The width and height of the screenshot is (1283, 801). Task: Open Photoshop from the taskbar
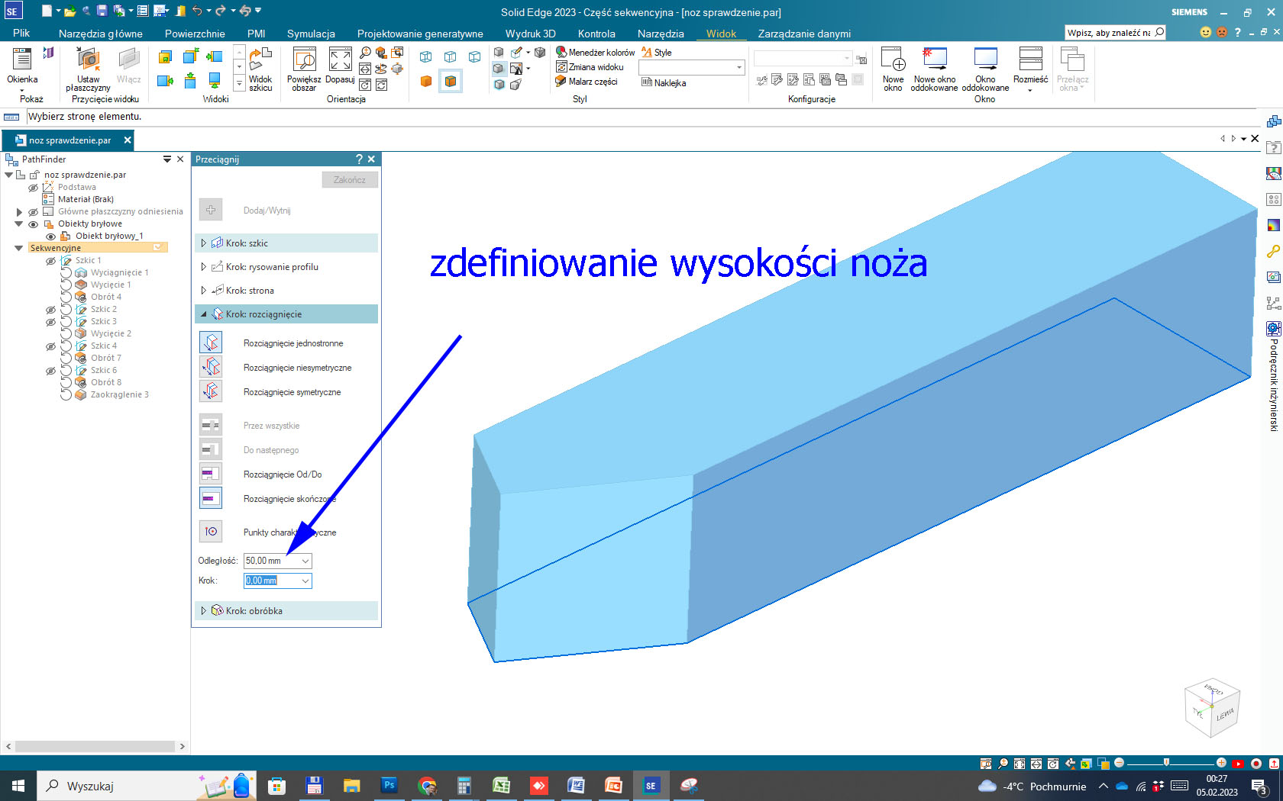pyautogui.click(x=389, y=785)
